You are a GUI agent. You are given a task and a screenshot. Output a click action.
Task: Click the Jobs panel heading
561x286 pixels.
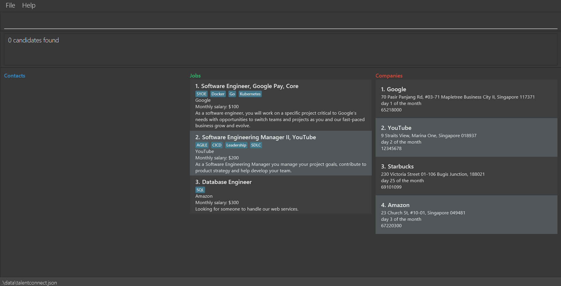point(195,76)
